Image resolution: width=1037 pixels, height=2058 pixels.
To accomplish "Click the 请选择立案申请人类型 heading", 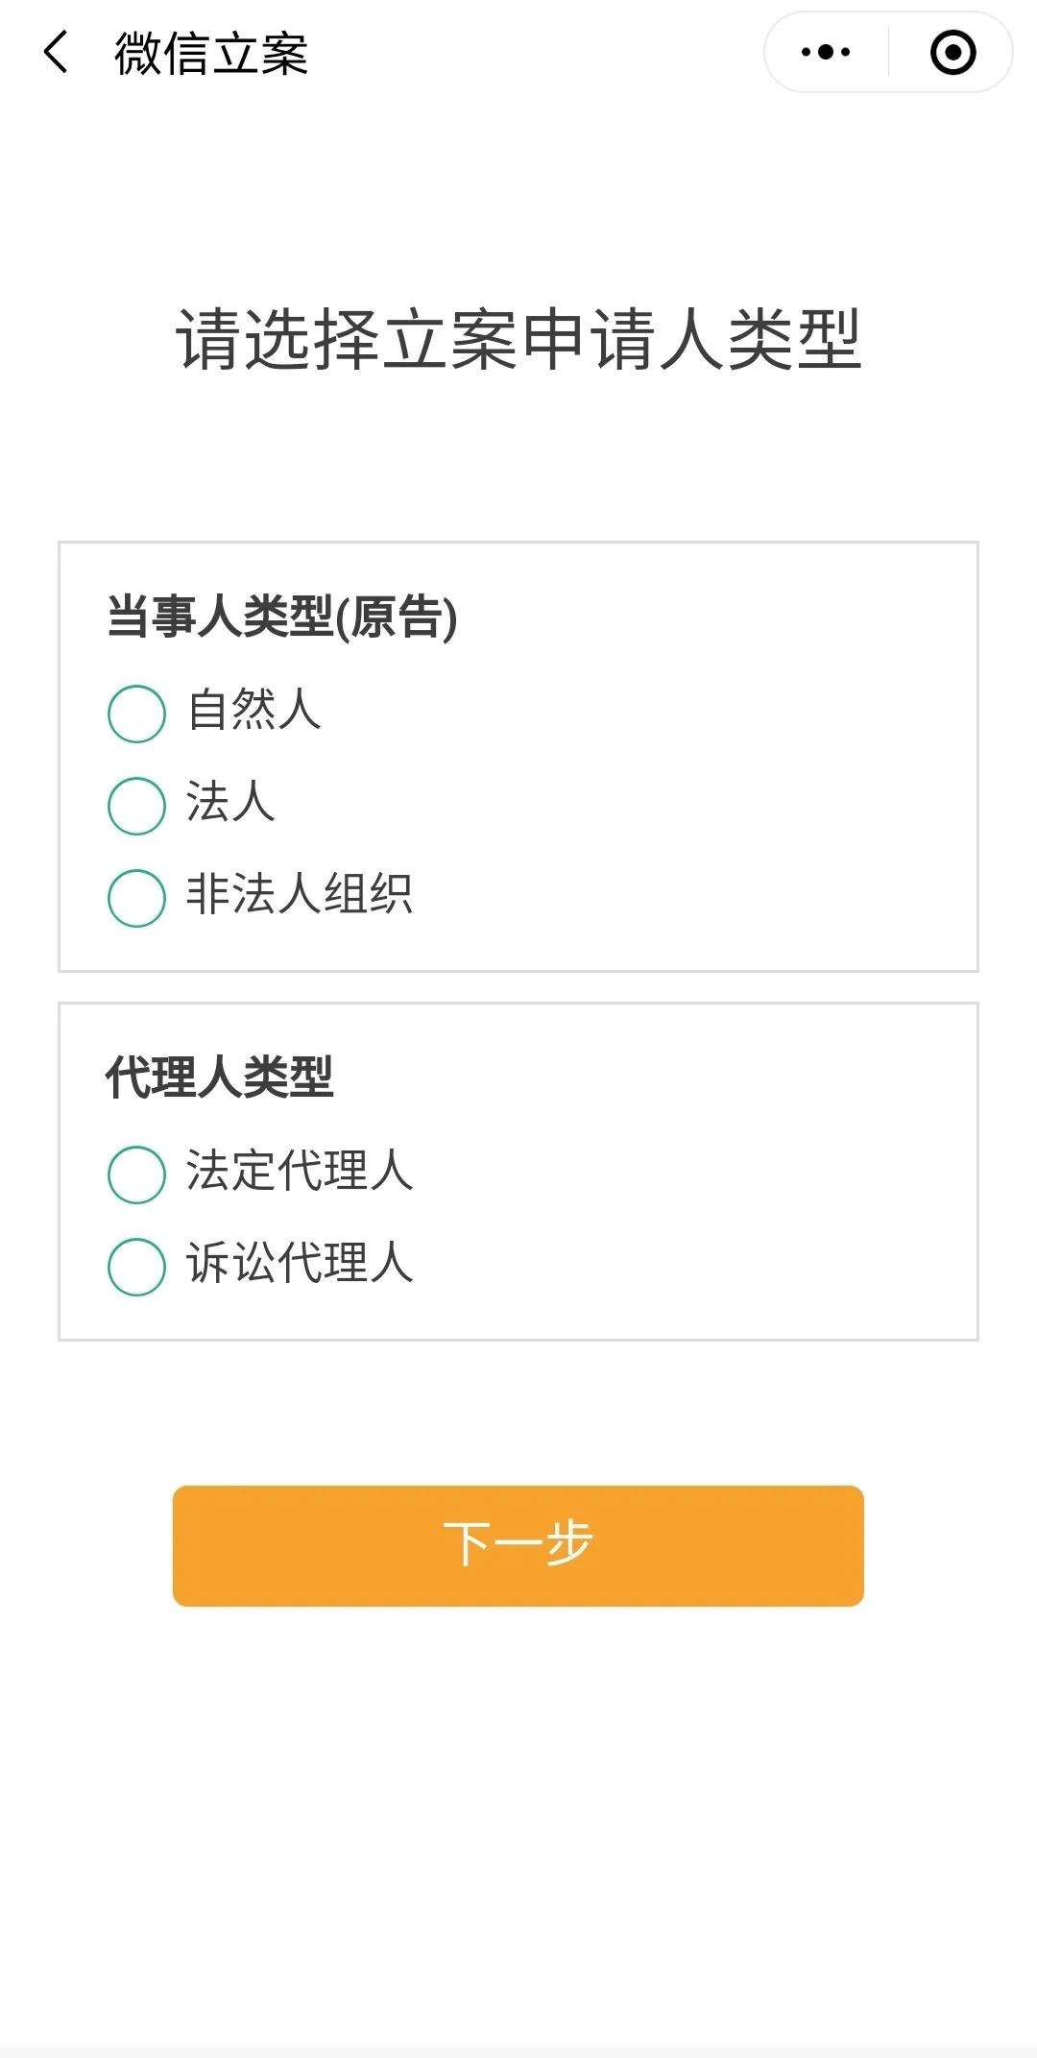I will (x=518, y=340).
